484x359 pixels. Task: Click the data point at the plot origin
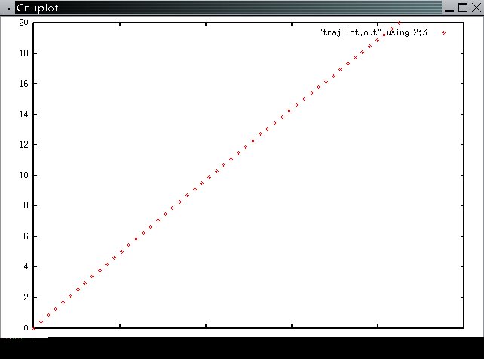coord(34,328)
